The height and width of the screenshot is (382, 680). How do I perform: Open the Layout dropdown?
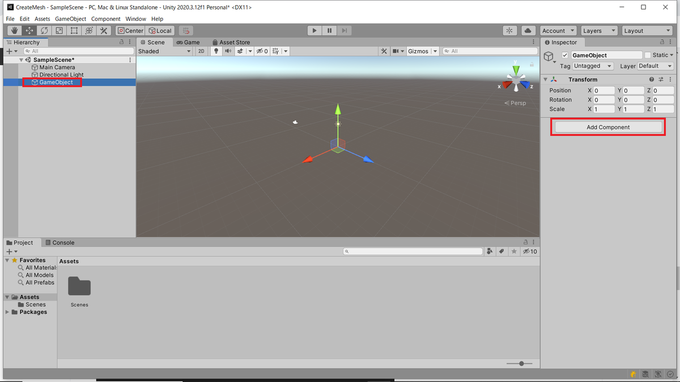(647, 31)
